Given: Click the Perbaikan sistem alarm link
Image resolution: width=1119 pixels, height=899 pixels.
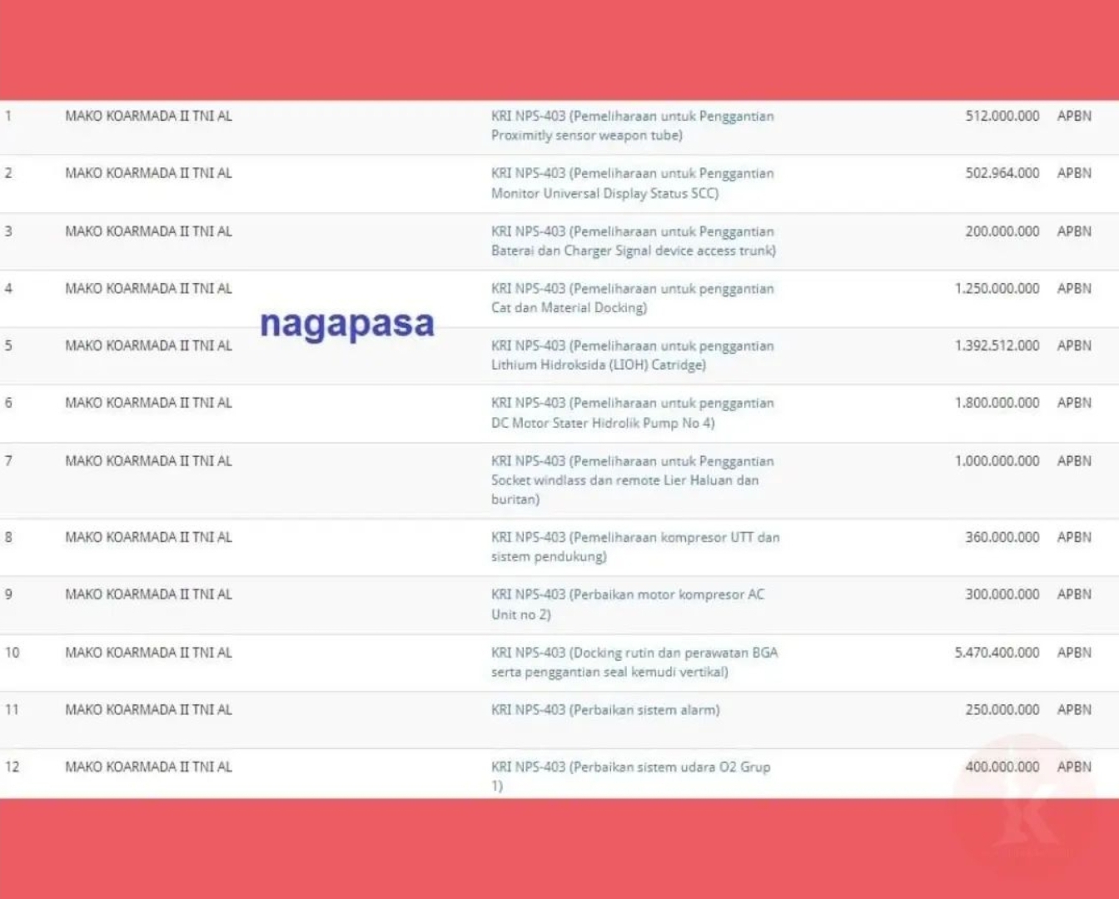Looking at the screenshot, I should coord(605,710).
